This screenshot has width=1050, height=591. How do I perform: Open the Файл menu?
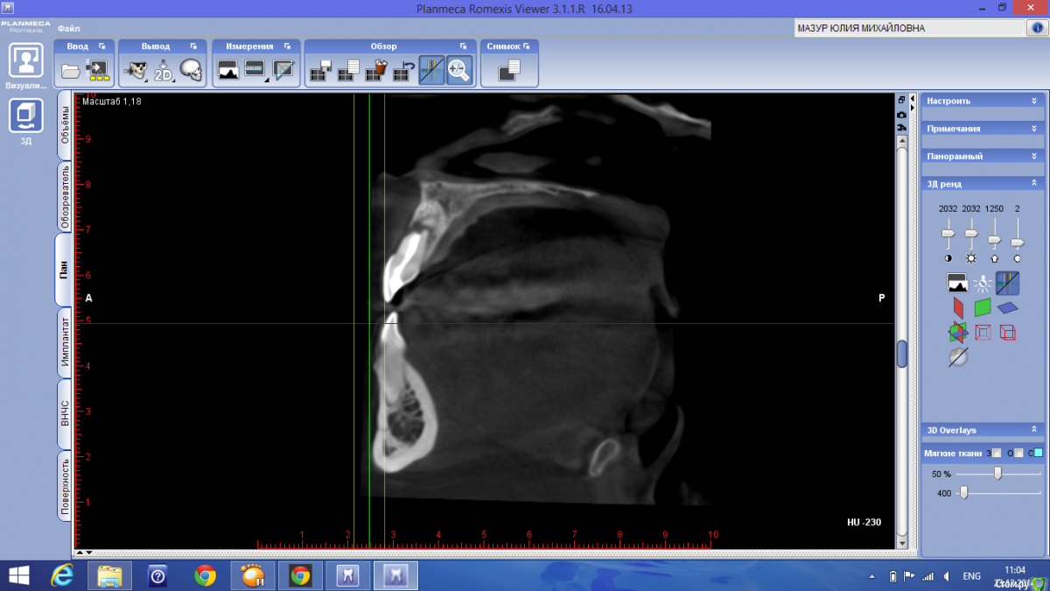click(x=69, y=28)
